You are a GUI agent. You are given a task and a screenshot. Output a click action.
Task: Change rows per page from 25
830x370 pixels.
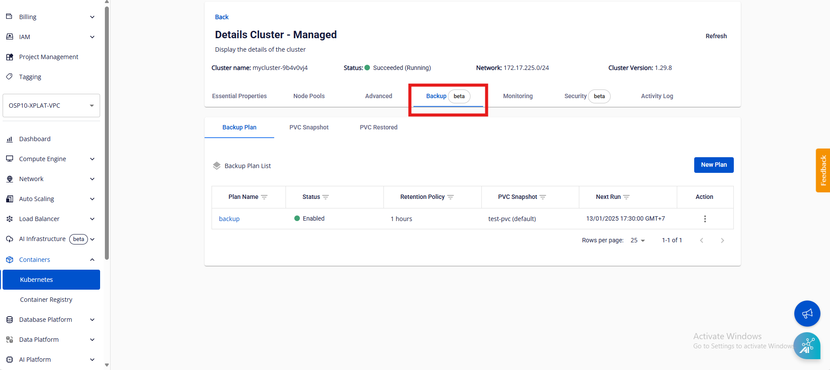[638, 241]
